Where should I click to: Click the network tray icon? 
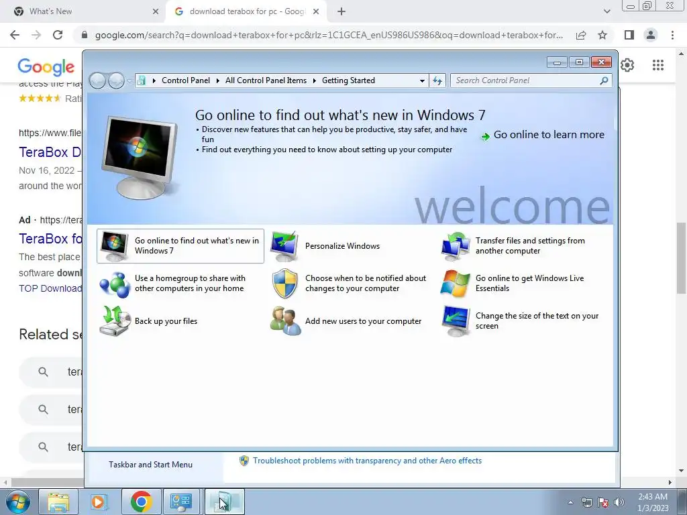pyautogui.click(x=586, y=502)
